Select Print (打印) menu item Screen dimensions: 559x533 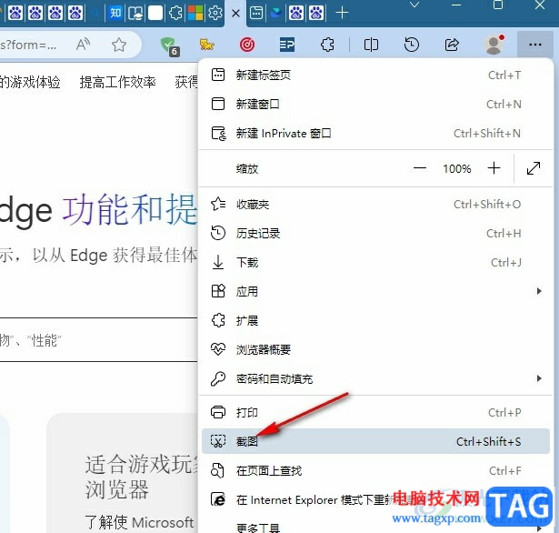[375, 412]
